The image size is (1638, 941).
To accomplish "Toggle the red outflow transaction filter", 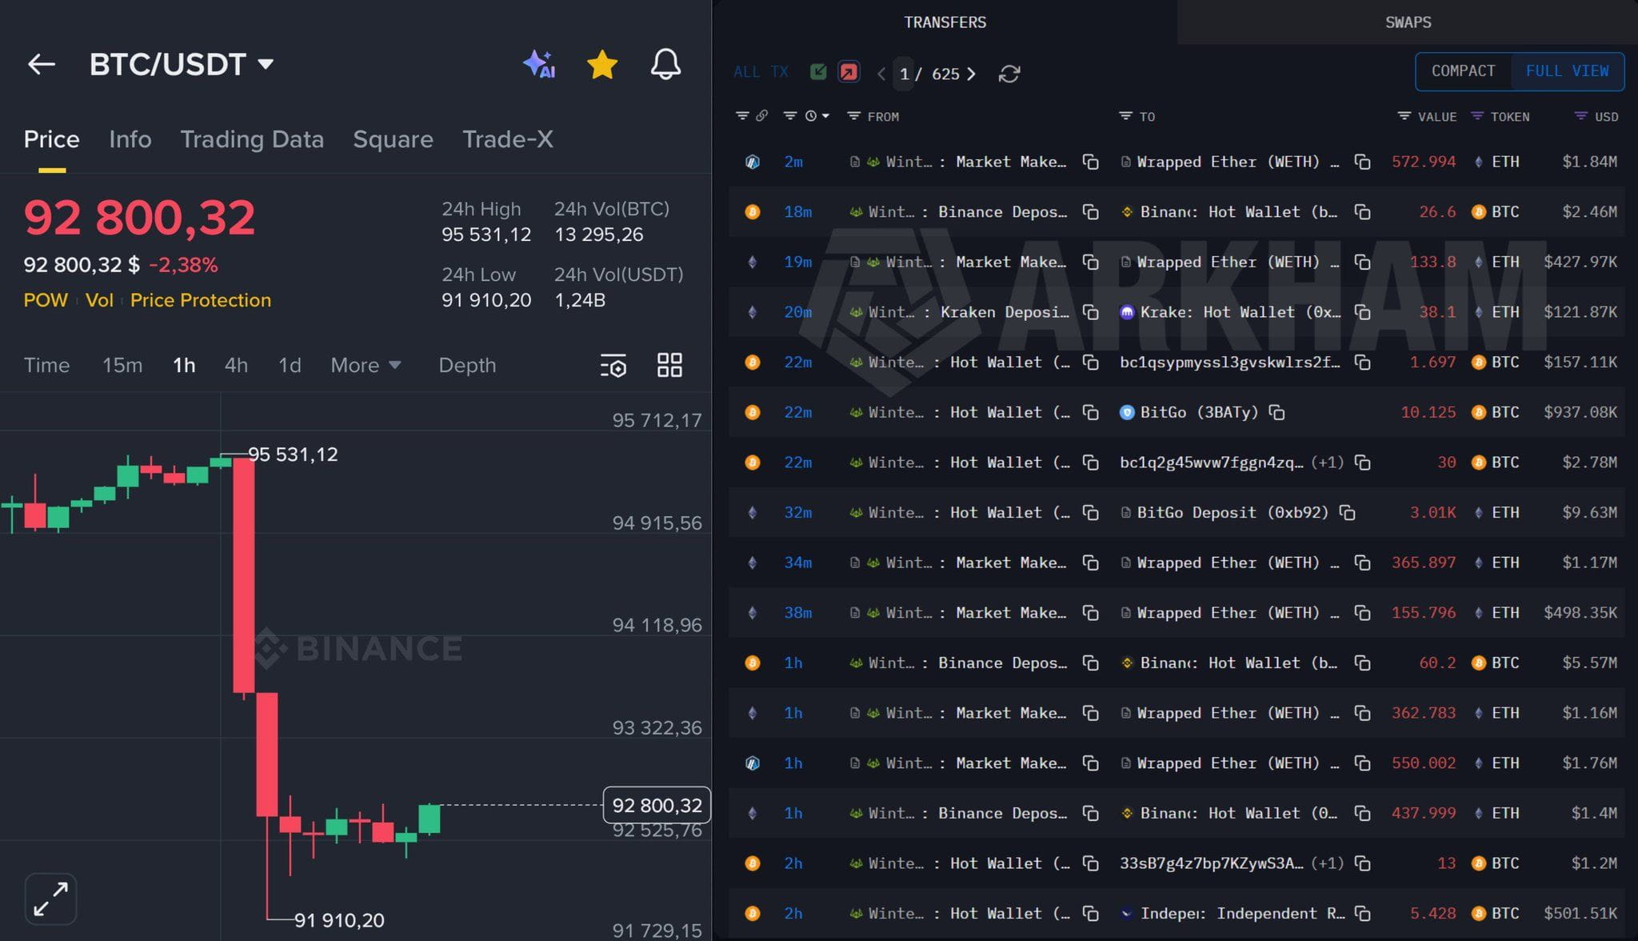I will pyautogui.click(x=848, y=73).
